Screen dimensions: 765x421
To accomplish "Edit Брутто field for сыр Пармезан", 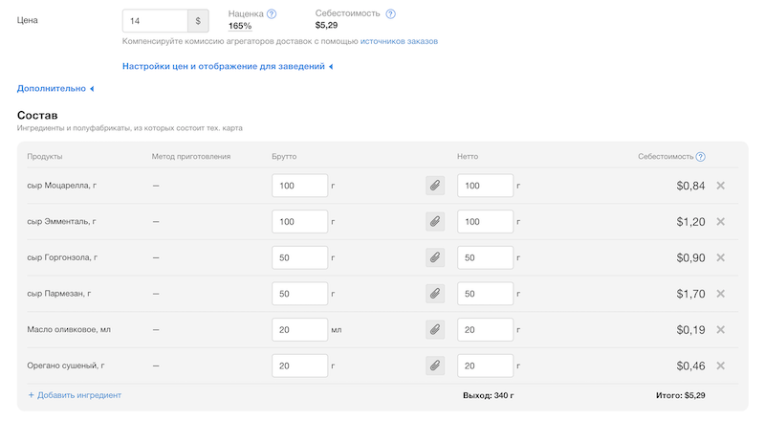I will pyautogui.click(x=299, y=294).
